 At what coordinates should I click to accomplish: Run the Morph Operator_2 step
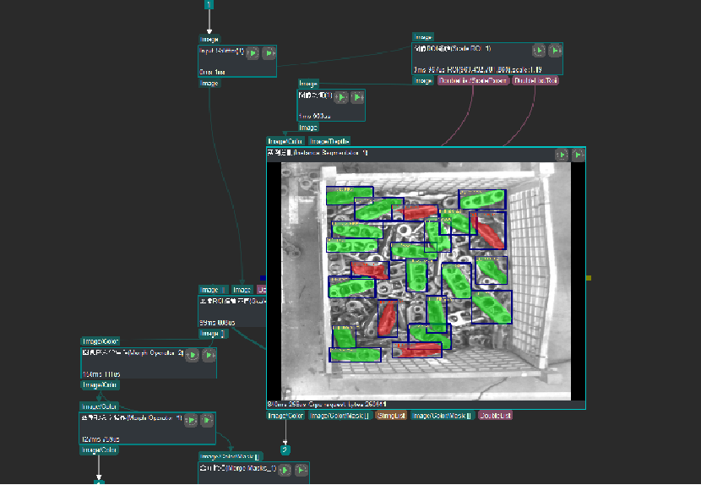pos(193,355)
